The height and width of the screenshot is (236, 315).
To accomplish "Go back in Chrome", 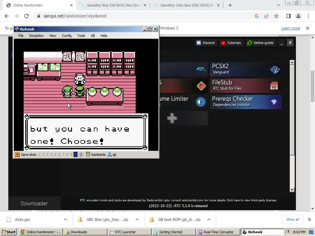I will (x=7, y=16).
